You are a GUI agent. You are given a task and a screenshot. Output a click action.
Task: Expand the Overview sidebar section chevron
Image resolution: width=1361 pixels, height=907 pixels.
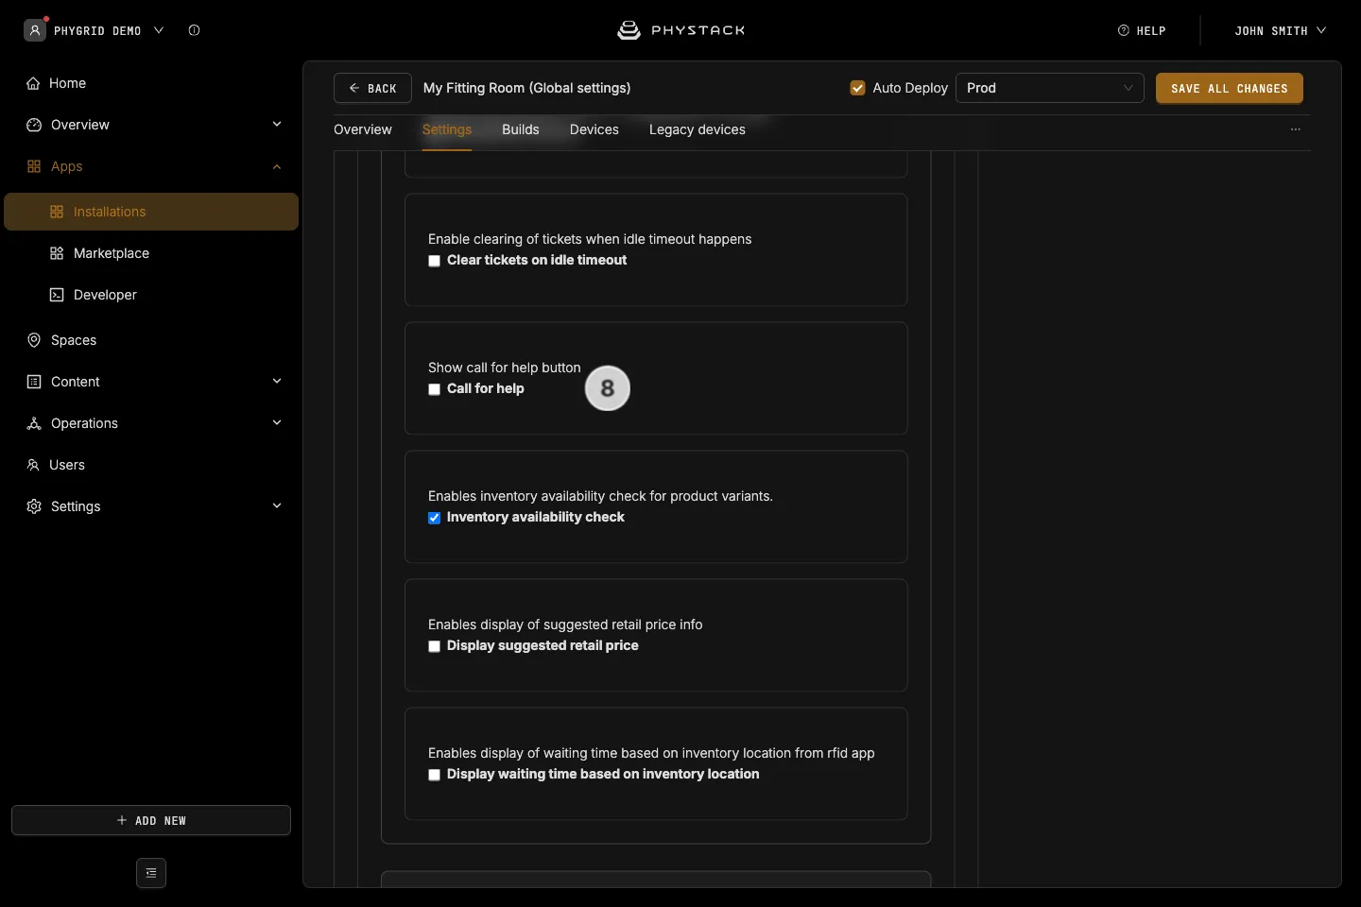[277, 124]
